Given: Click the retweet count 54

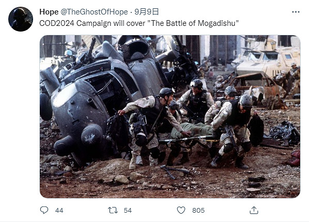Looking at the screenshot, I should [128, 211].
